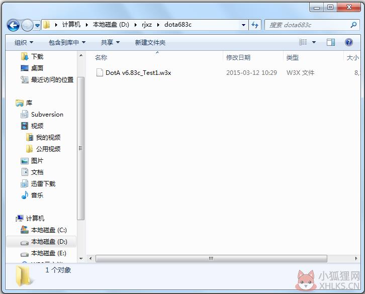Toggle the preview pane icon
The height and width of the screenshot is (294, 365).
[330, 42]
